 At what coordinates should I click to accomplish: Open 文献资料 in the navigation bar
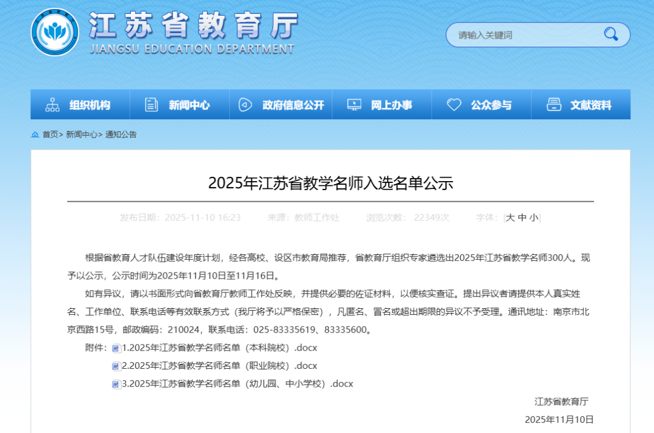coord(590,105)
